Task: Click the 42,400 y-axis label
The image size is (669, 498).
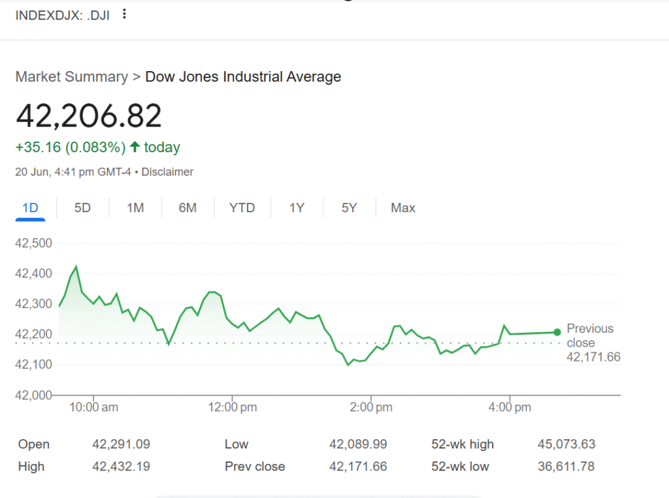Action: click(x=34, y=273)
